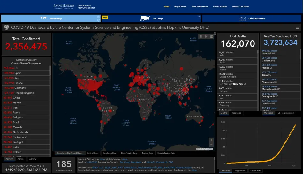The height and width of the screenshot is (174, 303).
Task: Open the U.S. Map view
Action: (151, 19)
